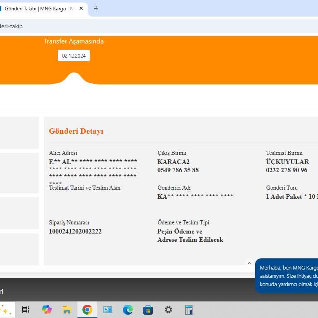
Task: Open Calculator from the taskbar
Action: (189, 310)
